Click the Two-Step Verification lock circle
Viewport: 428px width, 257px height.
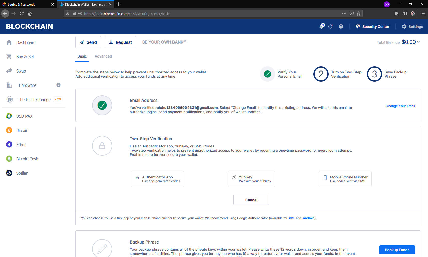(102, 146)
